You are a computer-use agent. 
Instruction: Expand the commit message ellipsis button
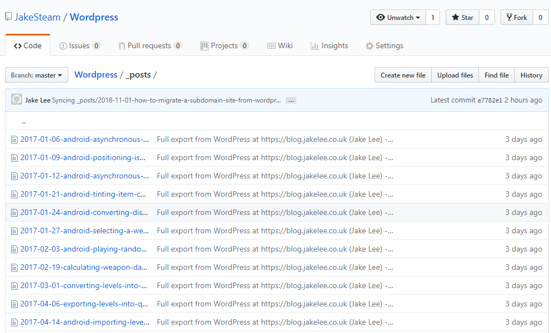pyautogui.click(x=291, y=101)
